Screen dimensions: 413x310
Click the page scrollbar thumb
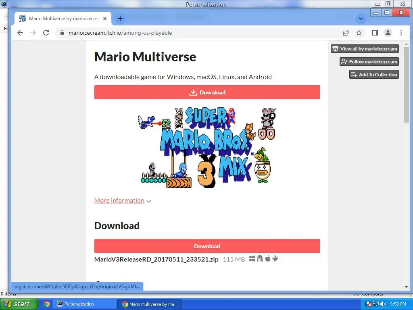click(x=406, y=84)
